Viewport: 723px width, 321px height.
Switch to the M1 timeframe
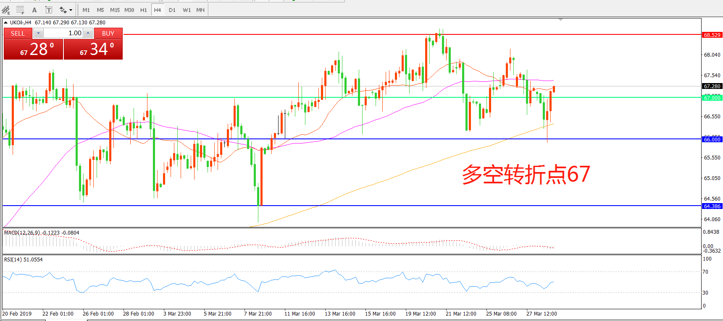(86, 10)
